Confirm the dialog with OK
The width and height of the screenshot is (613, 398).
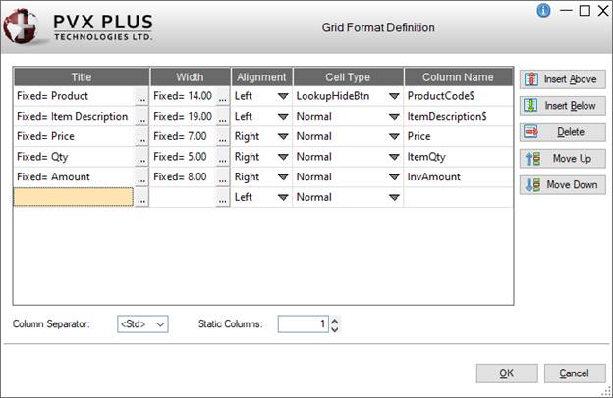click(506, 373)
